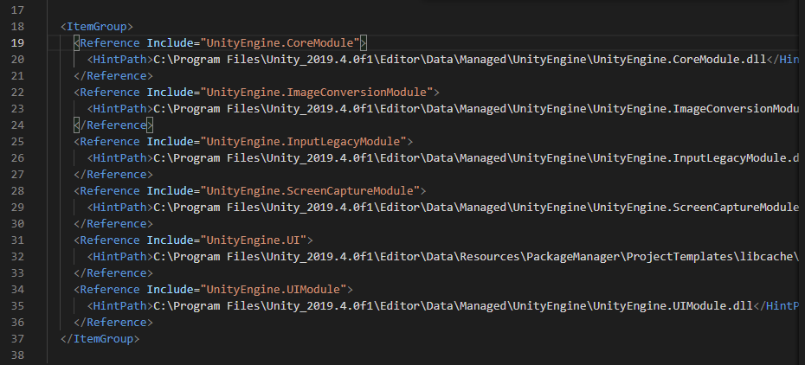Click line number 38 in gutter

pyautogui.click(x=17, y=355)
